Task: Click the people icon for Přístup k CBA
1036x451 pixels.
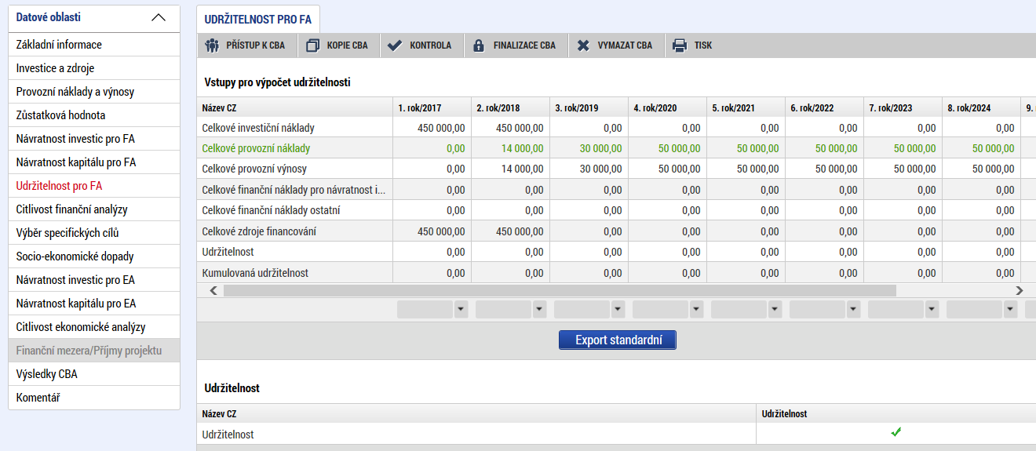Action: tap(211, 45)
